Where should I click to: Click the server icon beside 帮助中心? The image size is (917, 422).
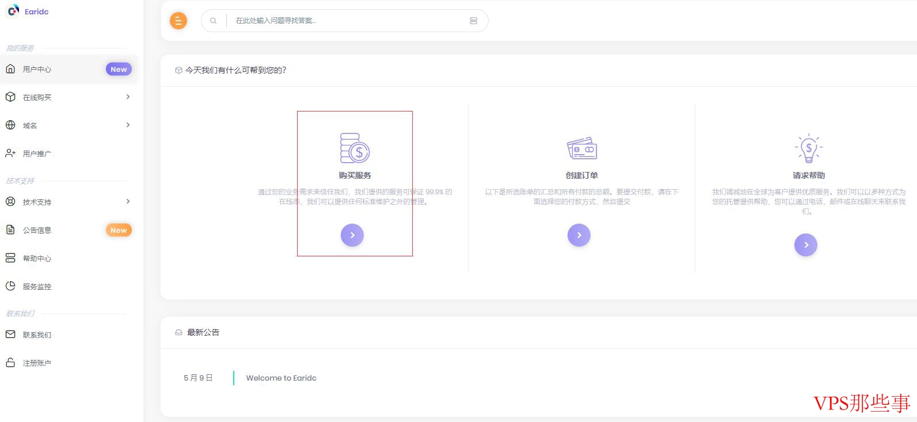10,258
